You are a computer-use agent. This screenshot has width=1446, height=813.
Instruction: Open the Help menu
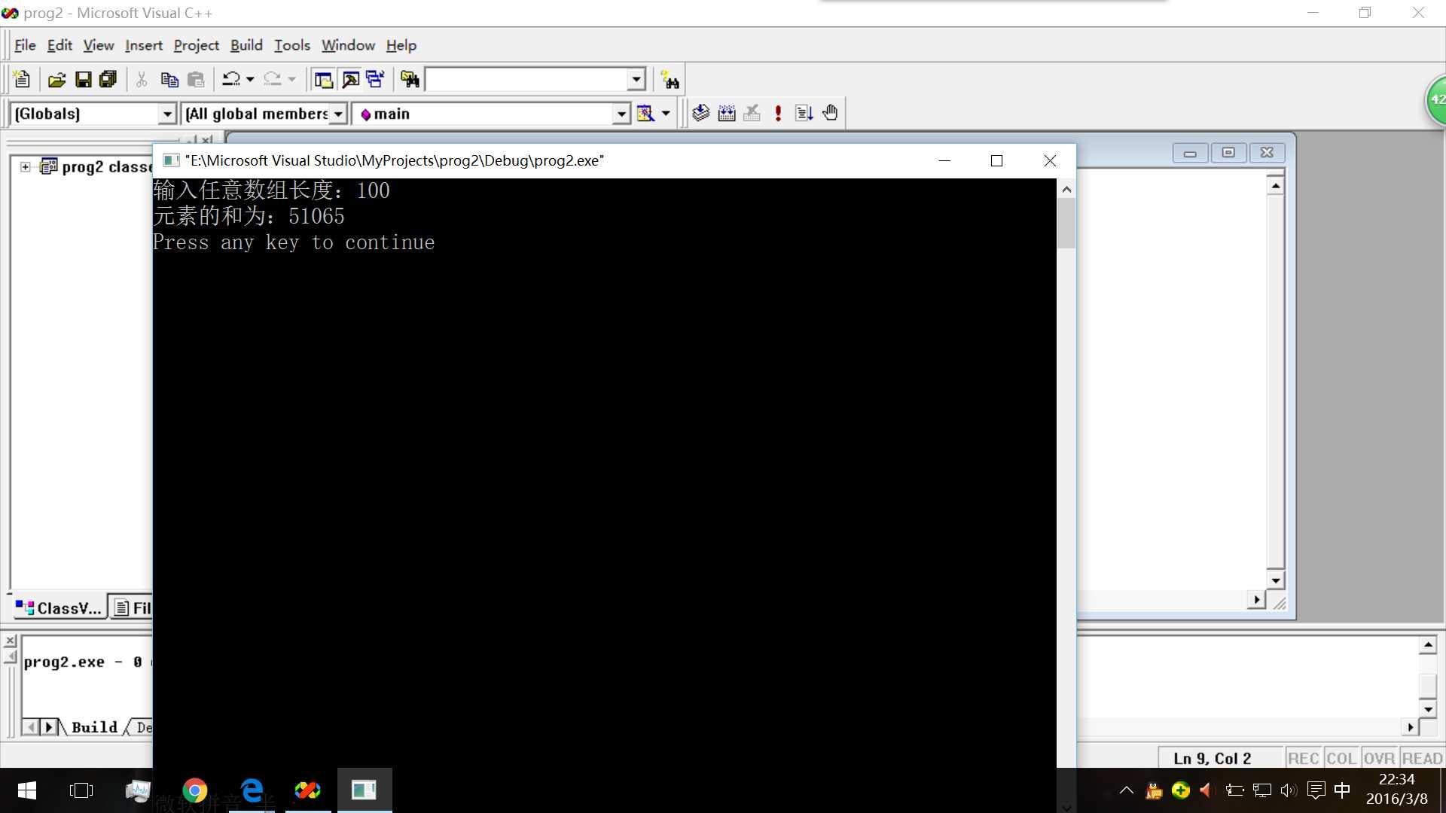(x=401, y=45)
